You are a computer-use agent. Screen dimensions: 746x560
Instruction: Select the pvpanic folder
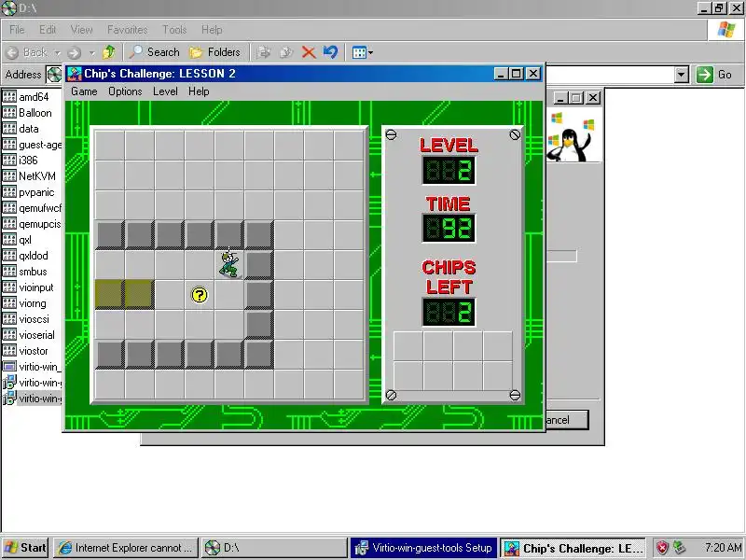tap(29, 192)
